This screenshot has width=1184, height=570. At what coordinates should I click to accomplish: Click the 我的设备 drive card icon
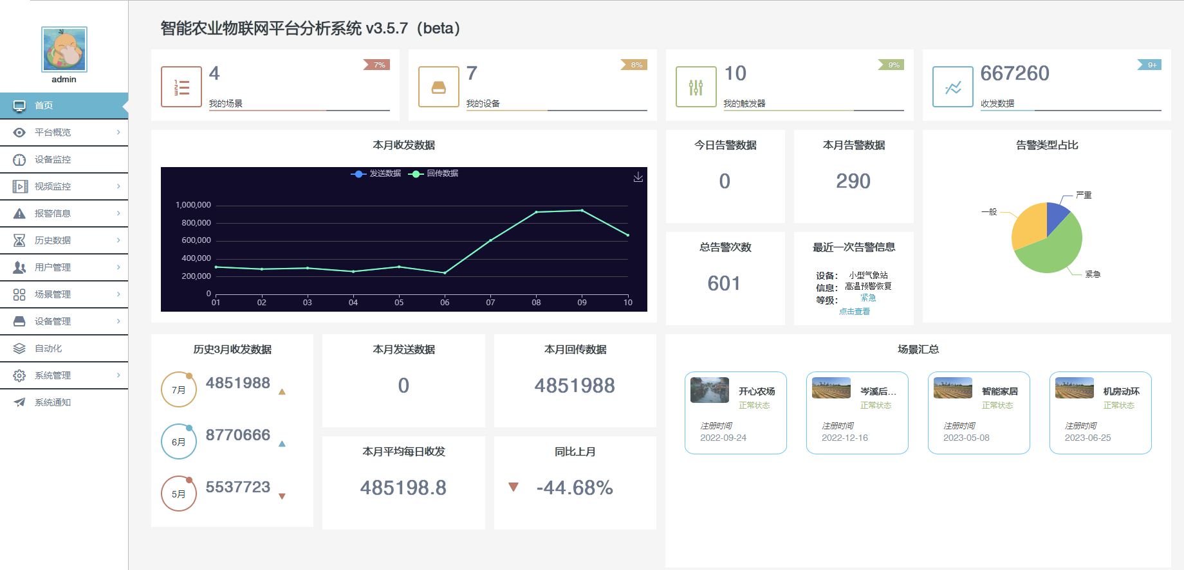[x=439, y=87]
